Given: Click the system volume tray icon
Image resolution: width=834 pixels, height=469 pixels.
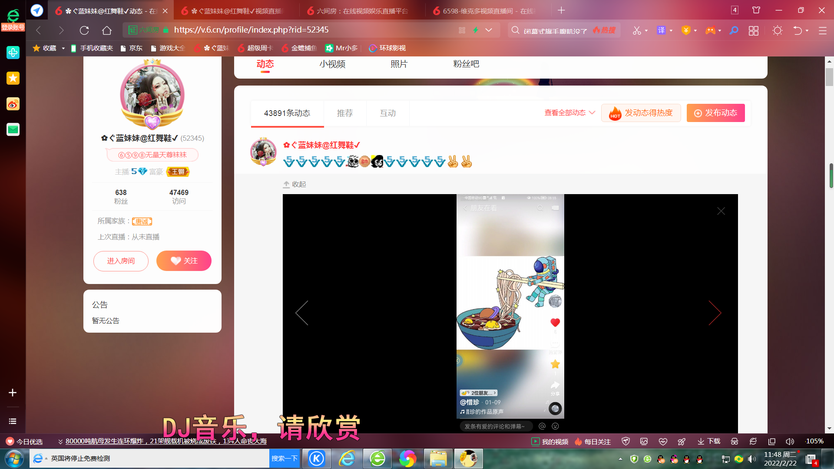Looking at the screenshot, I should (x=751, y=459).
